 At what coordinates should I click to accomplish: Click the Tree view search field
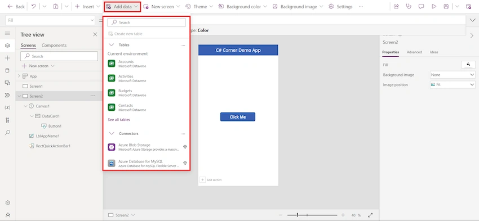click(x=59, y=56)
